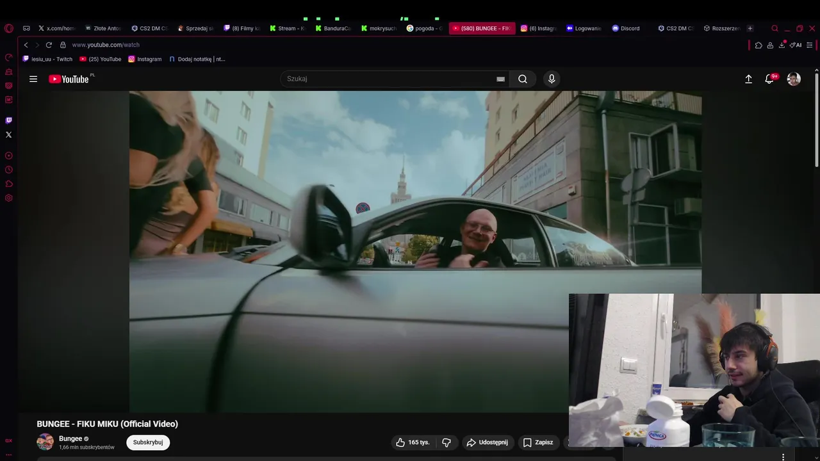Image resolution: width=820 pixels, height=461 pixels.
Task: Open X (Twitter) panel in sidebar
Action: (9, 134)
